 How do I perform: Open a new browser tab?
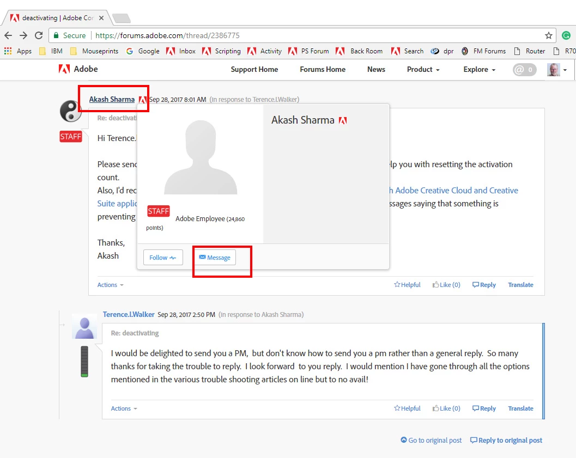121,18
